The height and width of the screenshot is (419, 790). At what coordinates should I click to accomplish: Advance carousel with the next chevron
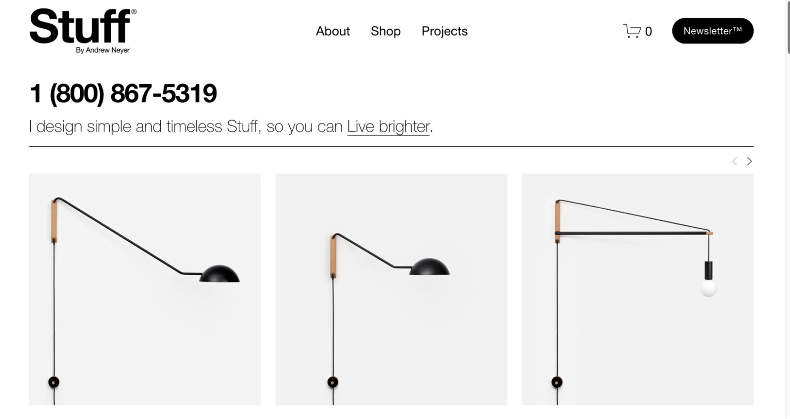(750, 161)
